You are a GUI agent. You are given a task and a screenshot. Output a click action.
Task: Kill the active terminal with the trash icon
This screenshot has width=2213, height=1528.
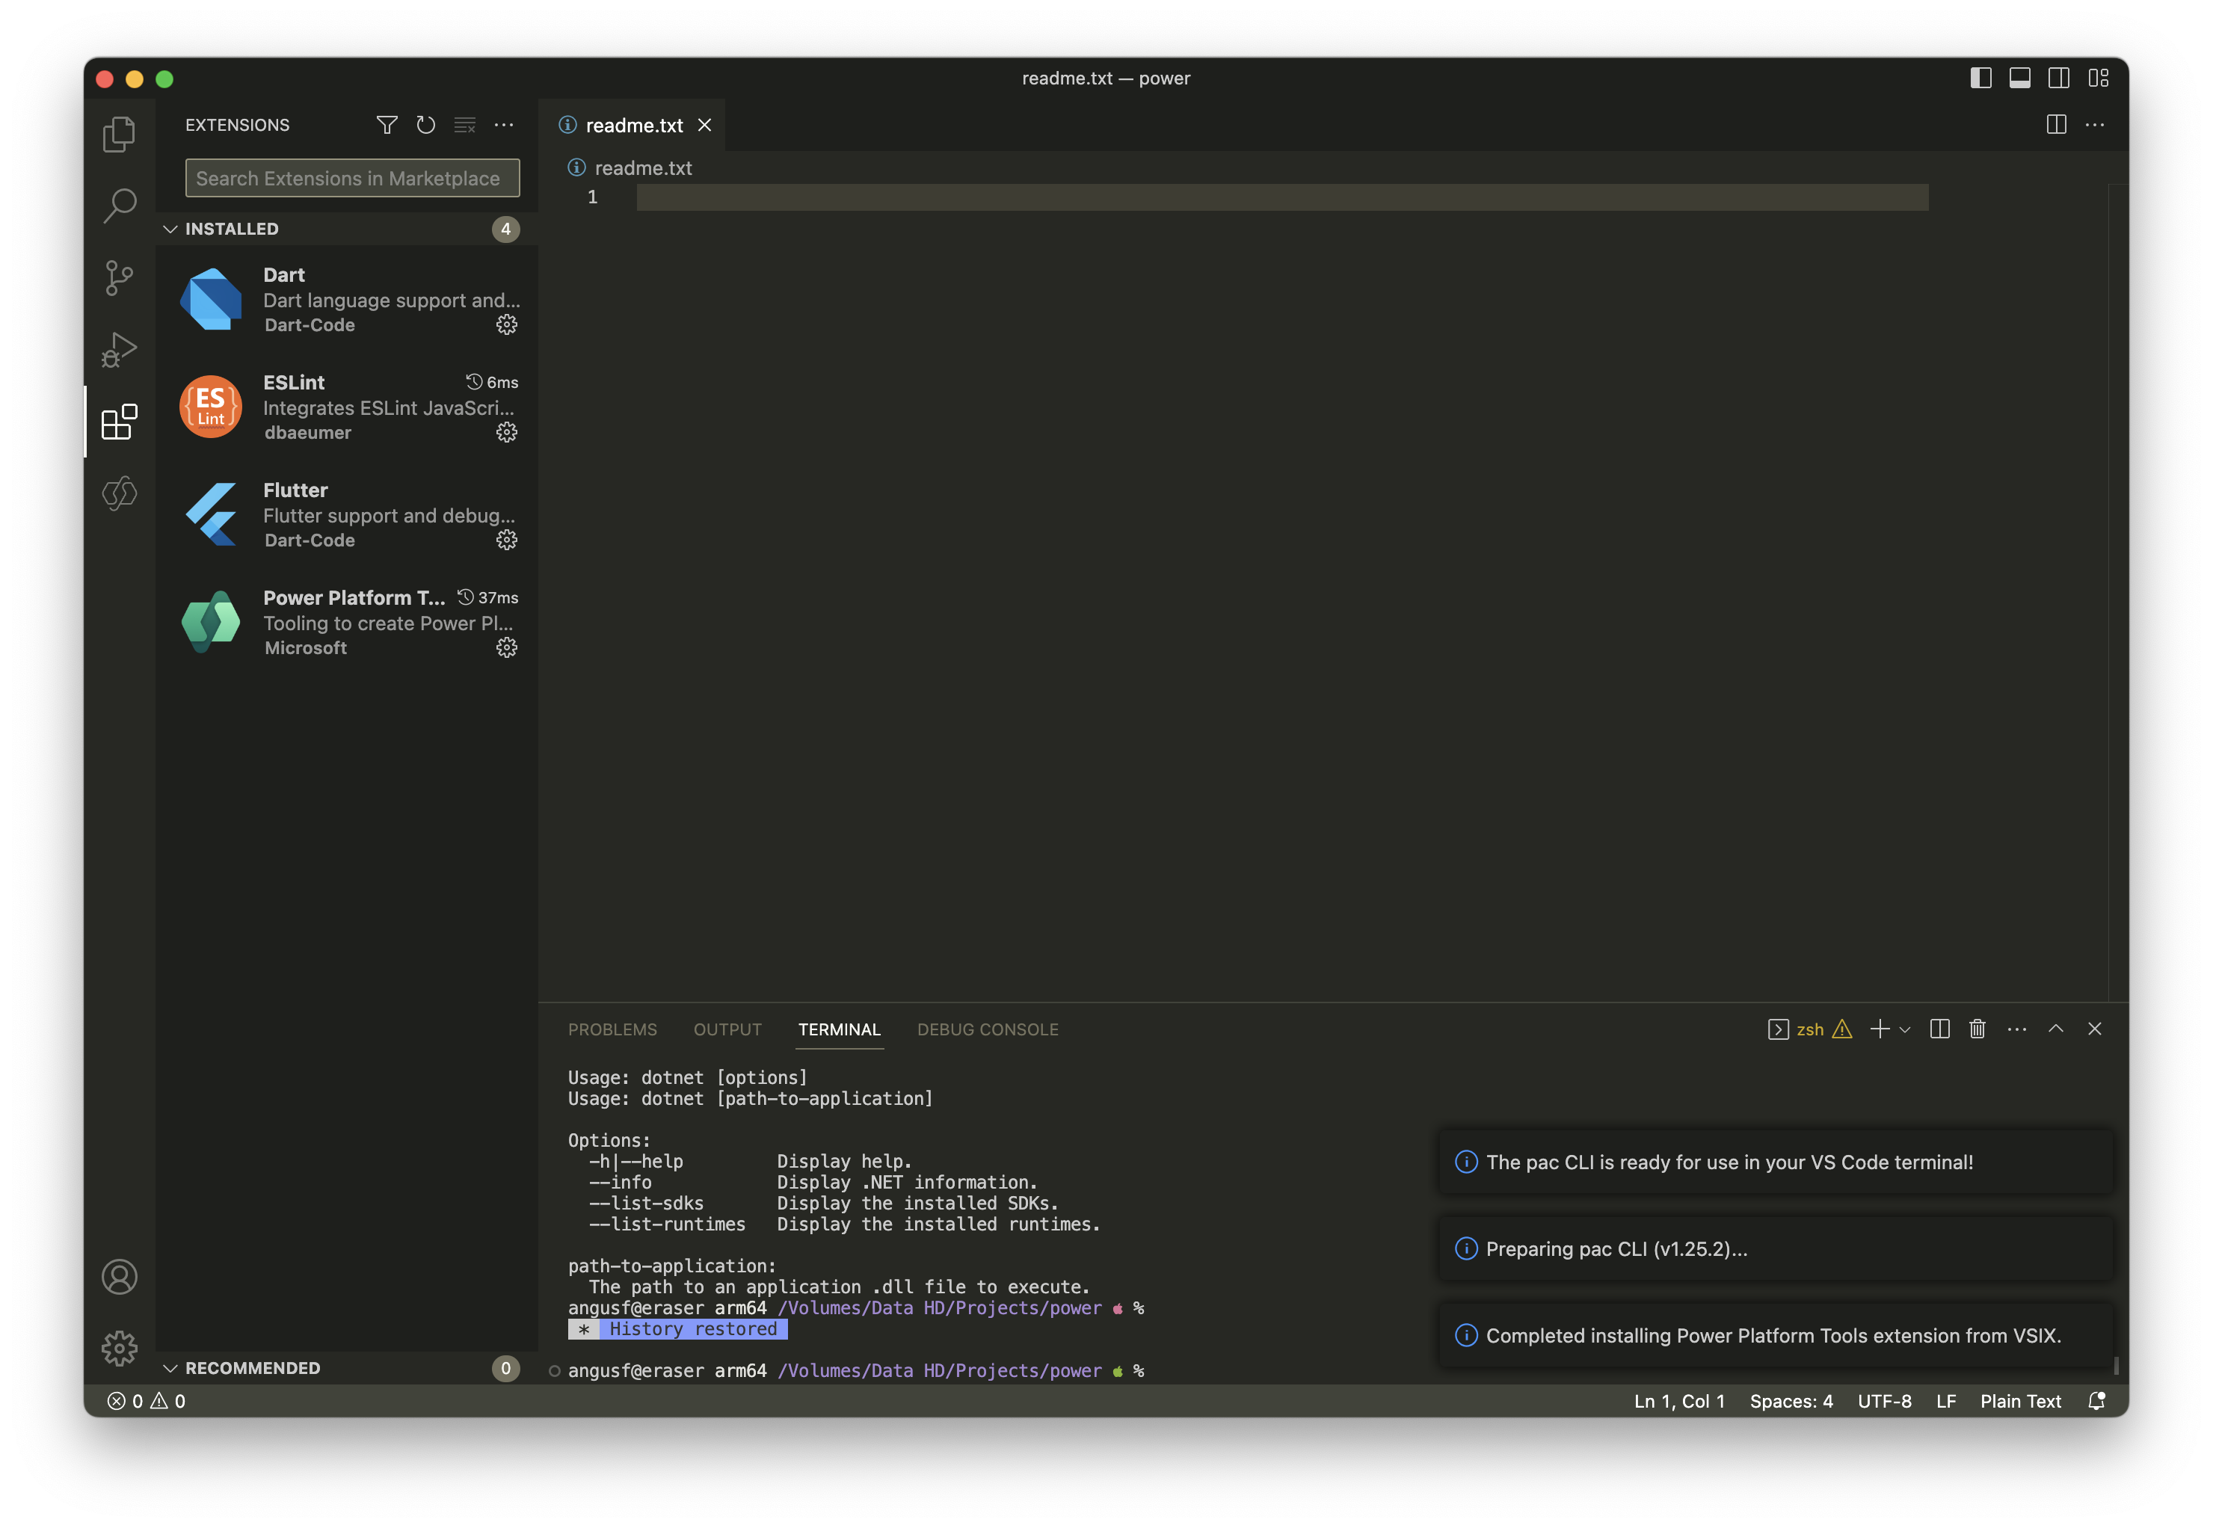click(1977, 1028)
